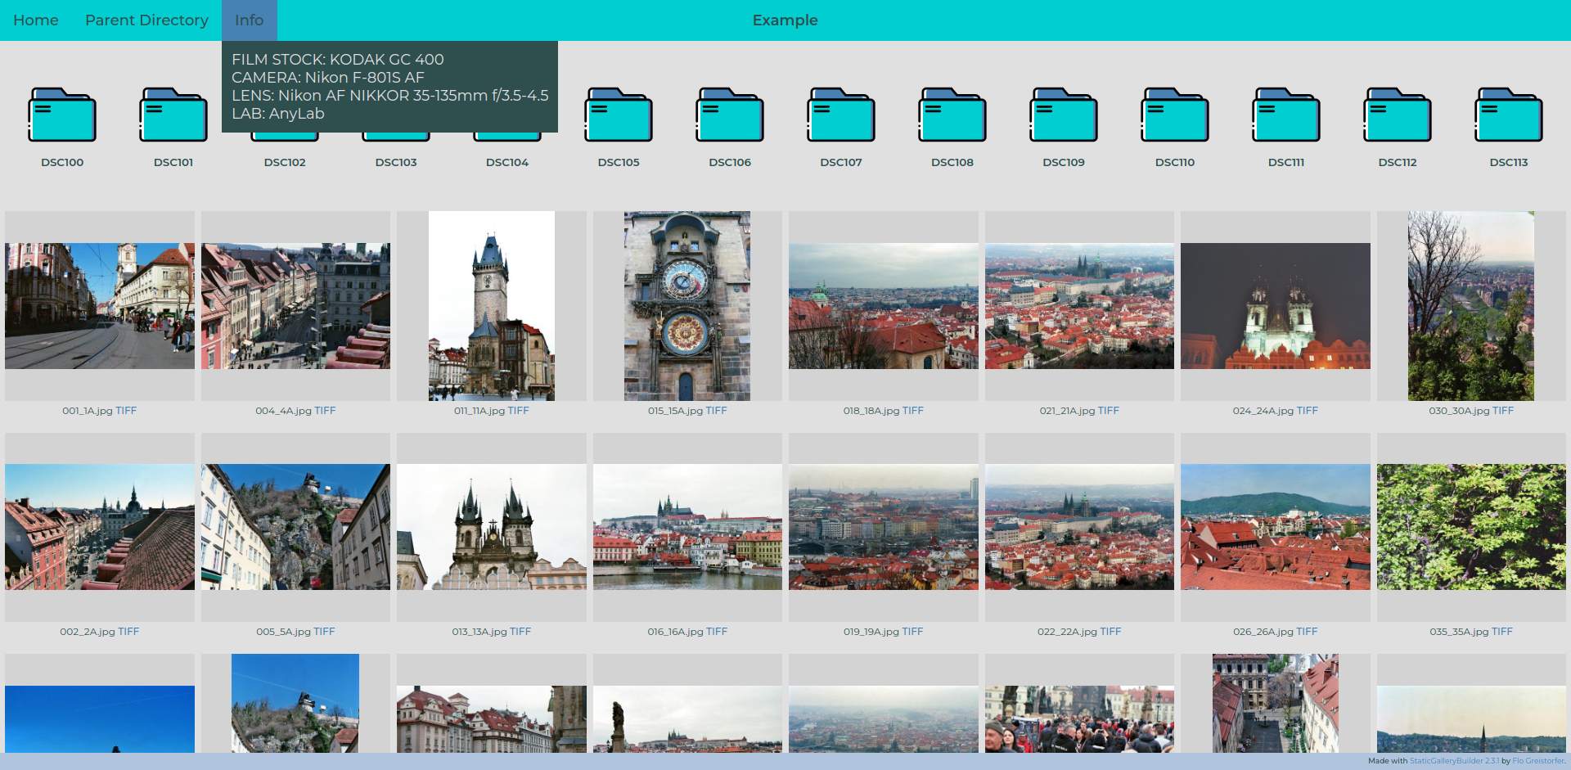The image size is (1571, 770).
Task: Open night church thumbnail 024_24A.jpg
Action: [x=1275, y=306]
